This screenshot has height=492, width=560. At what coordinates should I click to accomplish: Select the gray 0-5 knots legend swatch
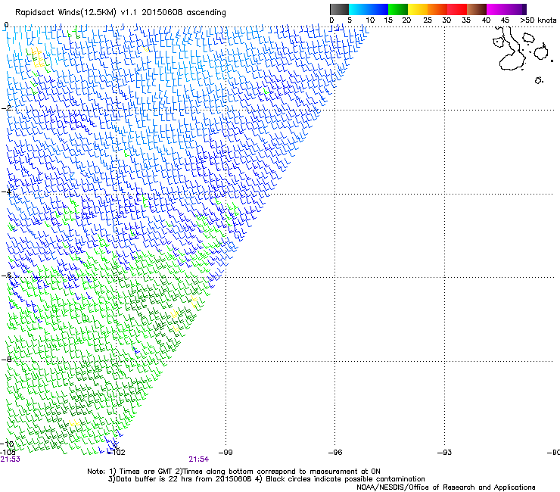(x=339, y=9)
